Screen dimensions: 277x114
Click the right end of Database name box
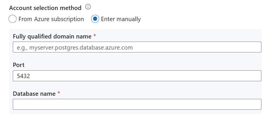click(x=256, y=104)
